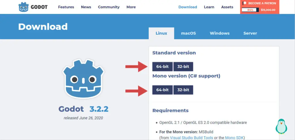
Task: Click the Requirements heading
Action: [171, 110]
